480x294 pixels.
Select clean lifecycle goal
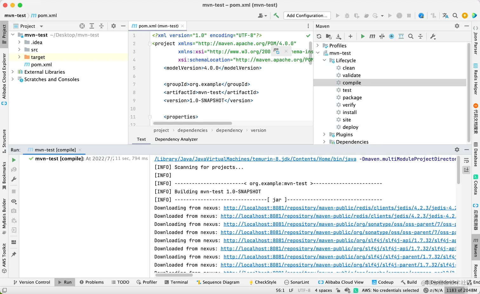(x=349, y=68)
